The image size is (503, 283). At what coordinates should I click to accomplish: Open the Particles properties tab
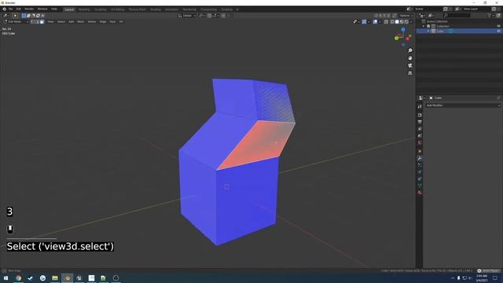click(420, 165)
